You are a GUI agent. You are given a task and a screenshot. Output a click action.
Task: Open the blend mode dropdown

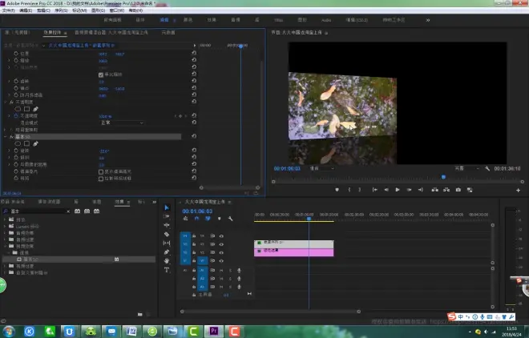pyautogui.click(x=122, y=123)
